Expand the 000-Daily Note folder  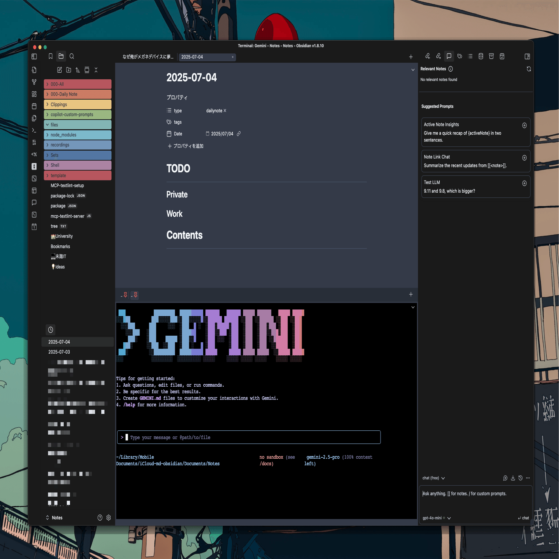click(78, 94)
